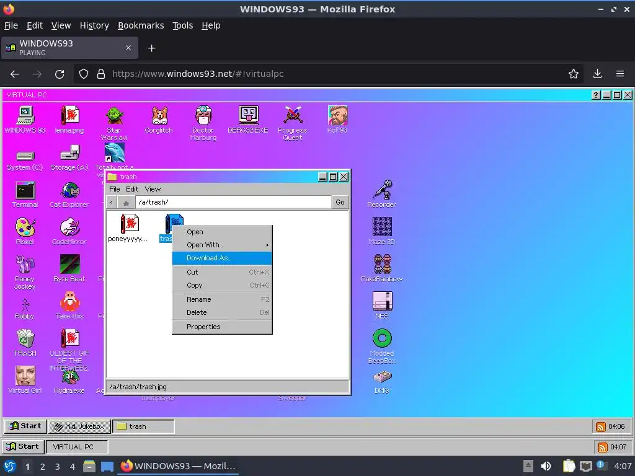The height and width of the screenshot is (476, 635).
Task: Open Properties from the context menu
Action: pyautogui.click(x=222, y=327)
